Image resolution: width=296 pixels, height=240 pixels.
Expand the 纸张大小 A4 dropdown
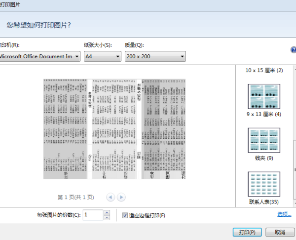(103, 57)
